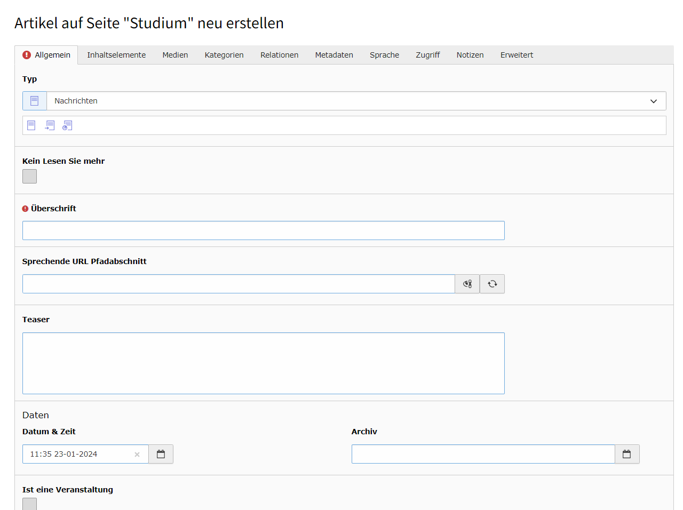This screenshot has width=683, height=510.
Task: Focus the Überschrift text field
Action: [x=264, y=230]
